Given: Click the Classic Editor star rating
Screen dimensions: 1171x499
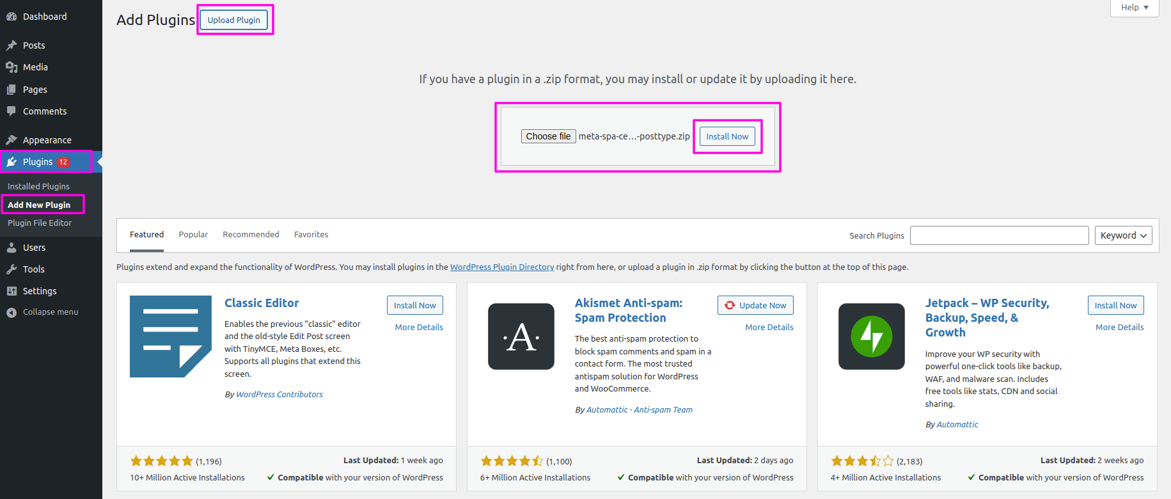Looking at the screenshot, I should coord(162,461).
